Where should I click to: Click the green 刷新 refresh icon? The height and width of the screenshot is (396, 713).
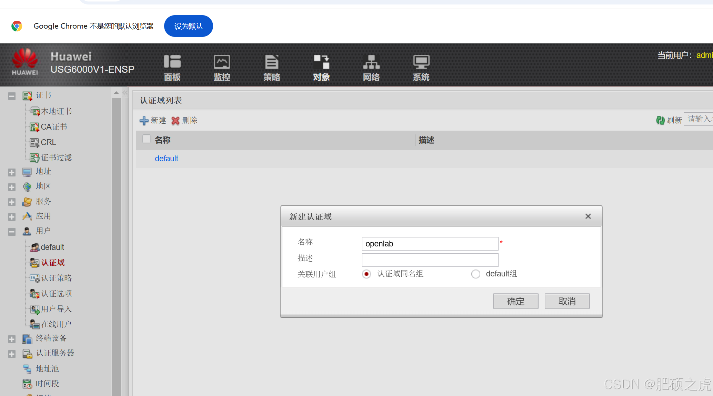tap(660, 120)
